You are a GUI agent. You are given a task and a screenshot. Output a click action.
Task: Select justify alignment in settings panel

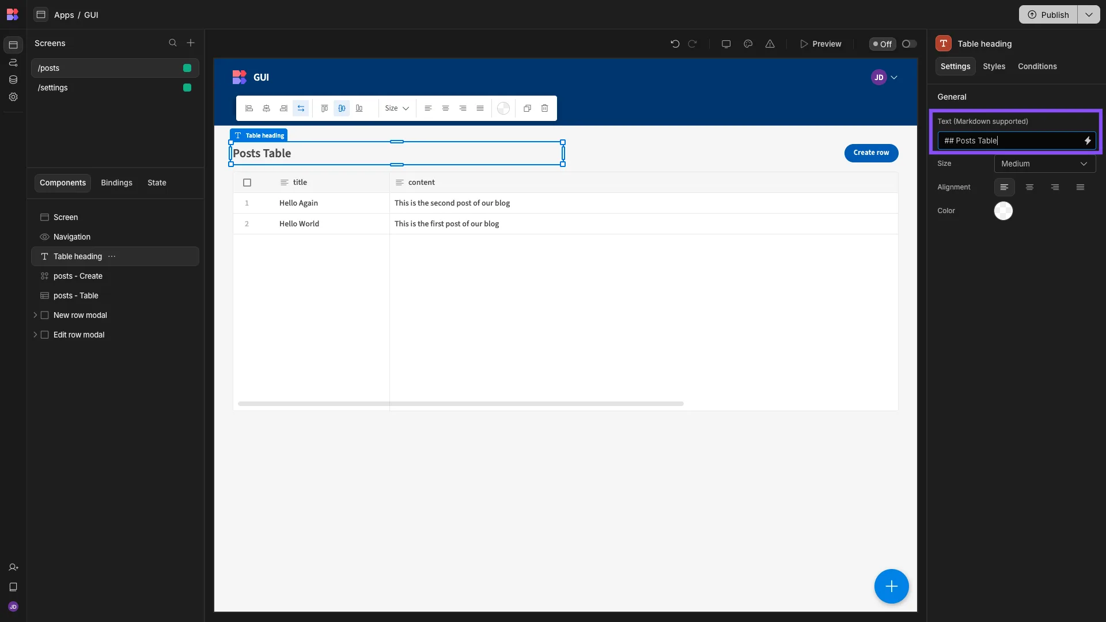coord(1080,187)
